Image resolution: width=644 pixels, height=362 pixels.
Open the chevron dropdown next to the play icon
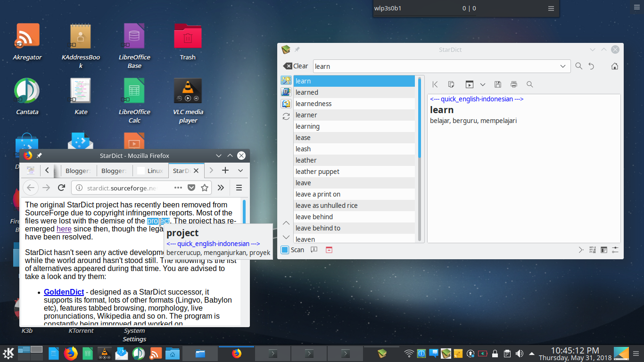coord(482,84)
